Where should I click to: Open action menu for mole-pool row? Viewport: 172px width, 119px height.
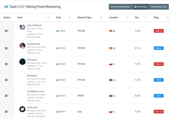[7, 112]
